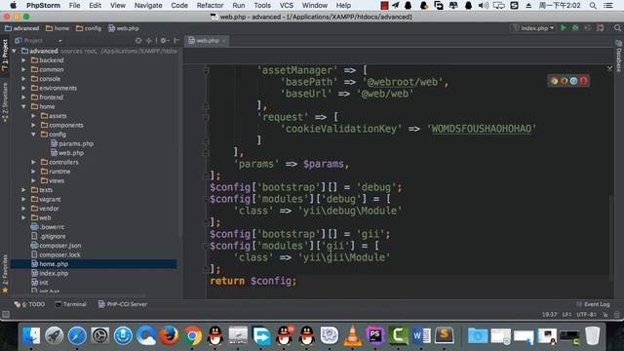Click the config breadcrumb
The width and height of the screenshot is (624, 351).
pyautogui.click(x=89, y=28)
